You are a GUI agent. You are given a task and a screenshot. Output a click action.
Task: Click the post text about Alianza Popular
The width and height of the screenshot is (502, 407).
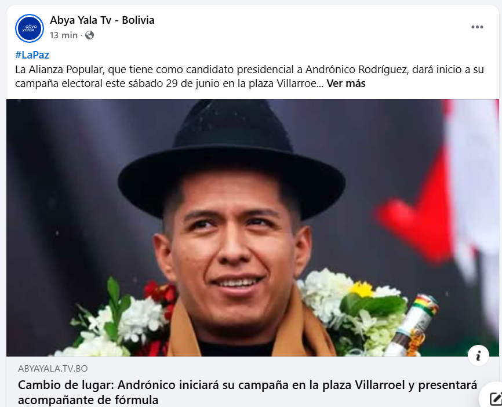(249, 77)
